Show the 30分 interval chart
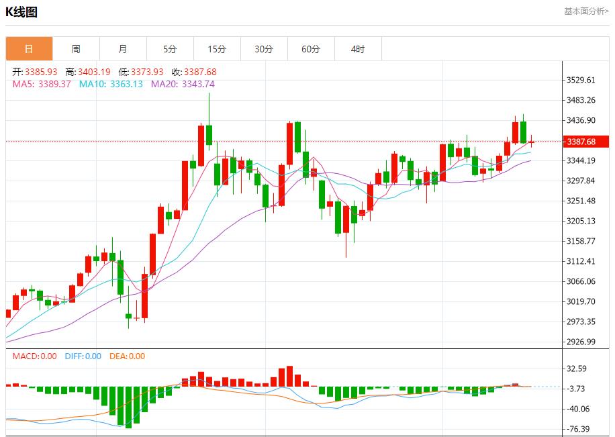The width and height of the screenshot is (615, 437). [264, 49]
